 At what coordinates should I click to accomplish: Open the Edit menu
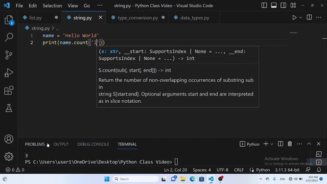[x=33, y=6]
